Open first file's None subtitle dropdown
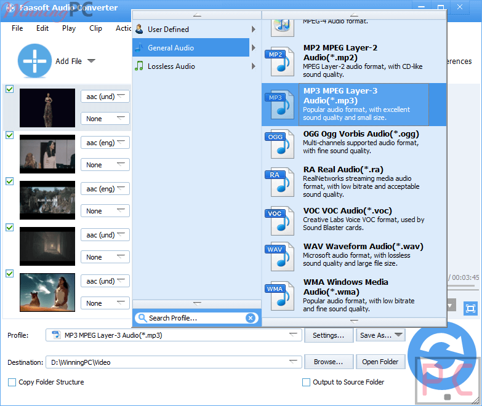 (105, 119)
